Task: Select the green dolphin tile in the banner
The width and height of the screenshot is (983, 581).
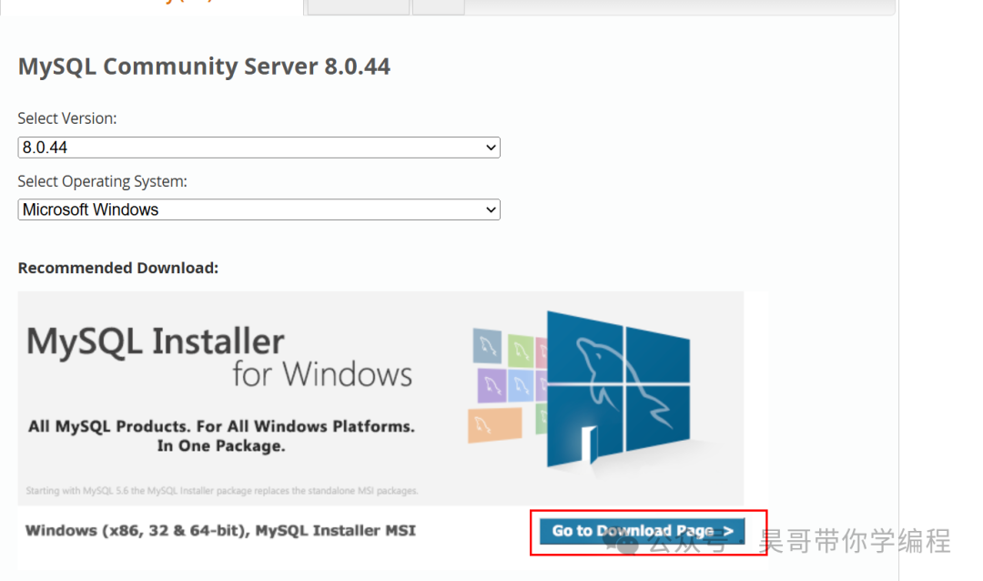Action: pyautogui.click(x=520, y=352)
